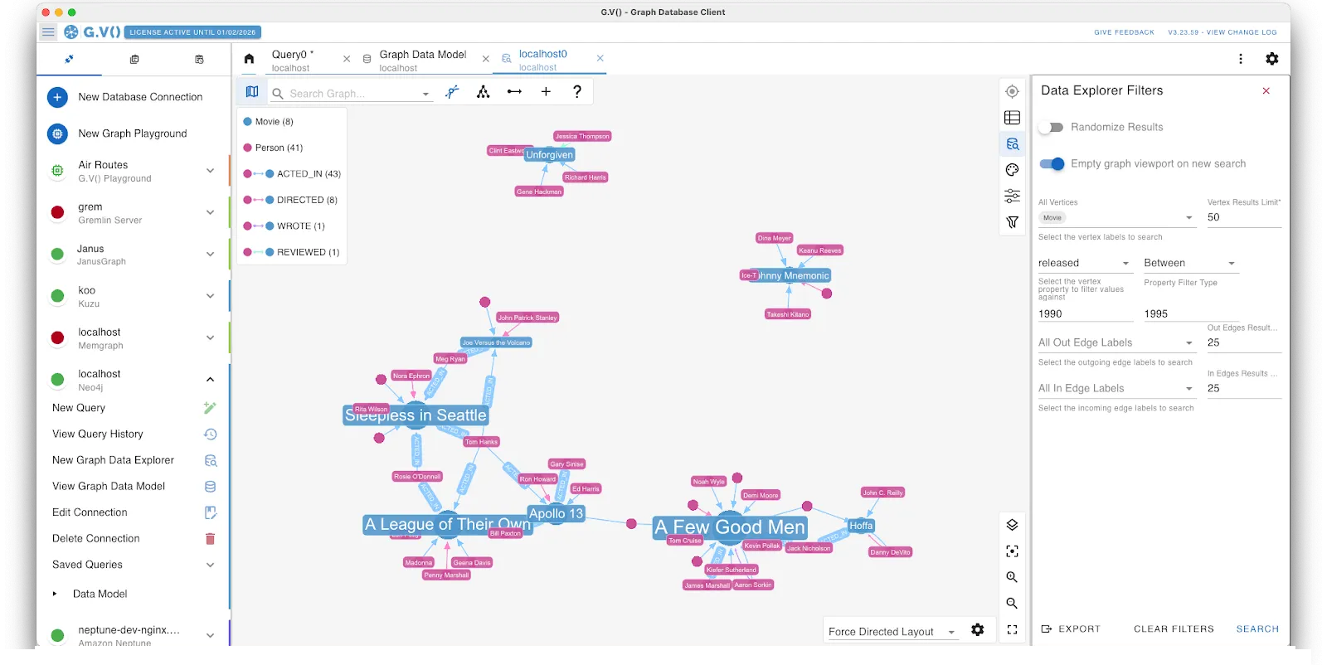Open the Between filter type dropdown
This screenshot has height=665, width=1327.
(x=1190, y=263)
